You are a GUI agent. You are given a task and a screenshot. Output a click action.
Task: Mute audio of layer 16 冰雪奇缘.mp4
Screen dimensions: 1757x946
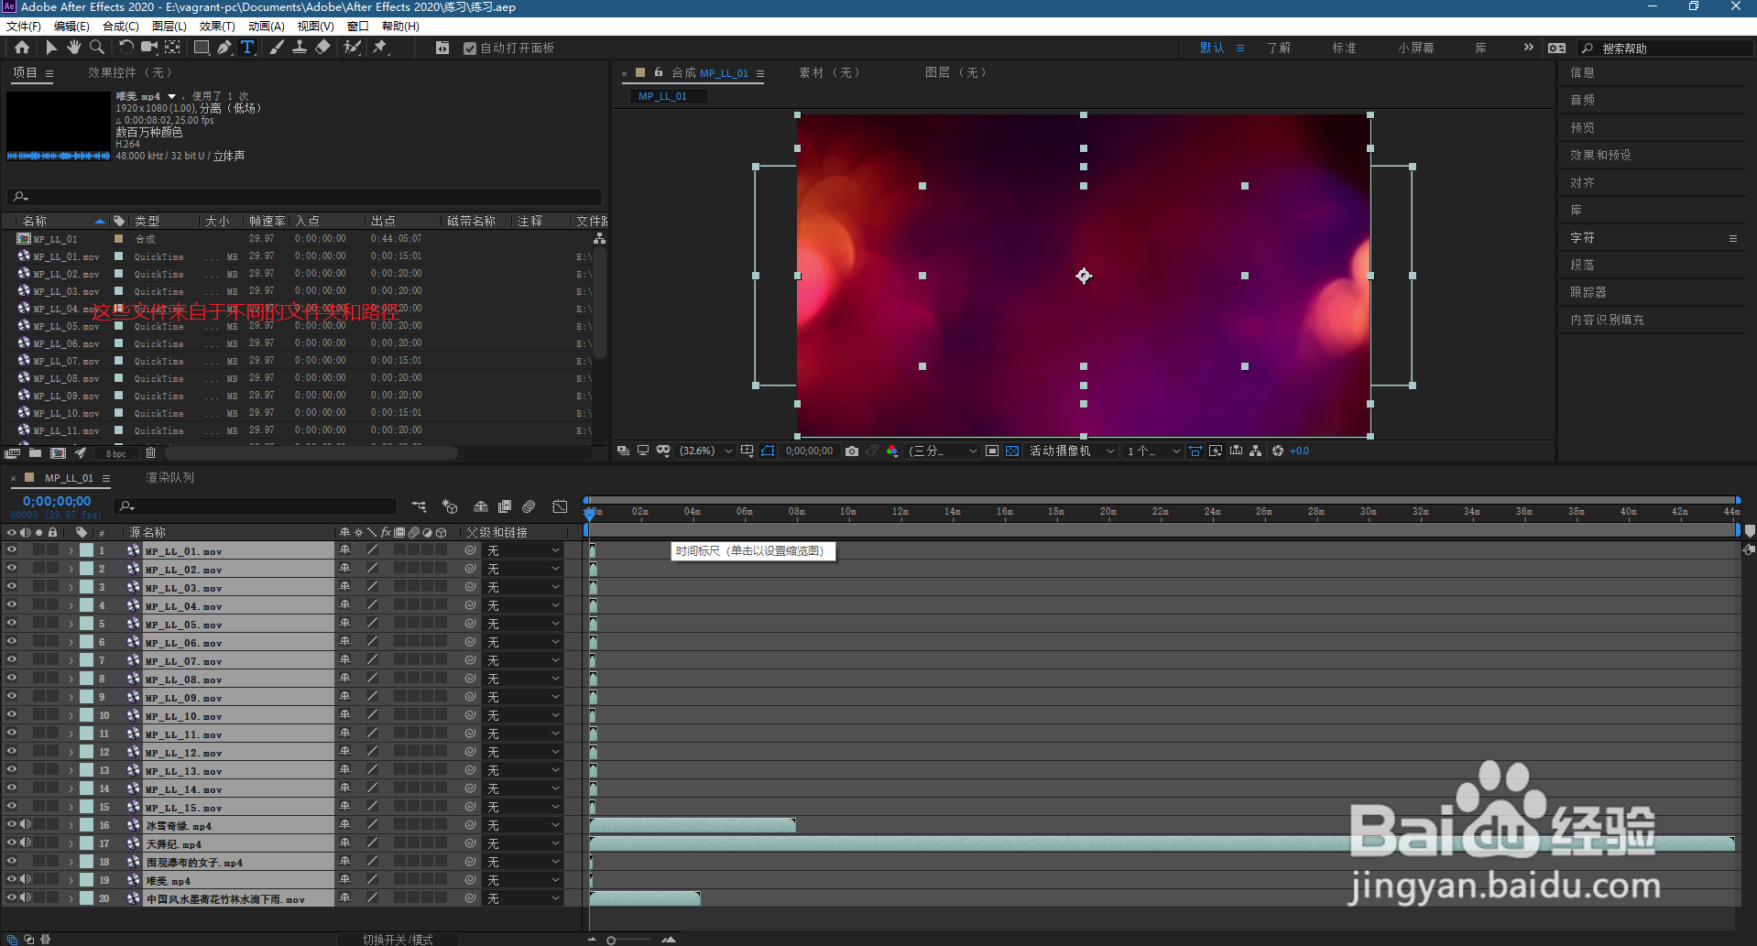tap(26, 825)
